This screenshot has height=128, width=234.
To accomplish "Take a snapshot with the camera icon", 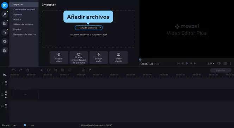I will (225, 63).
